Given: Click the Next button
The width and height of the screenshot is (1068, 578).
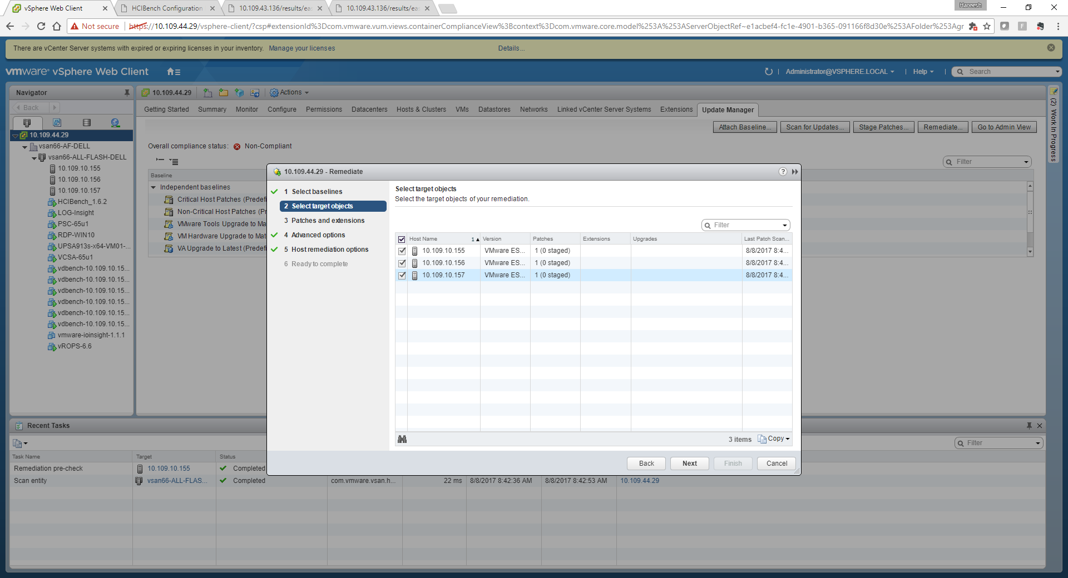Looking at the screenshot, I should point(689,464).
